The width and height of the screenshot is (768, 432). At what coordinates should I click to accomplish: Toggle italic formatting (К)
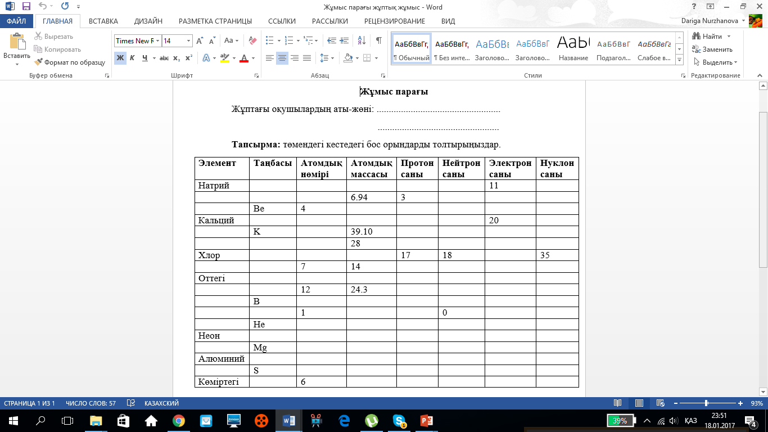coord(132,58)
